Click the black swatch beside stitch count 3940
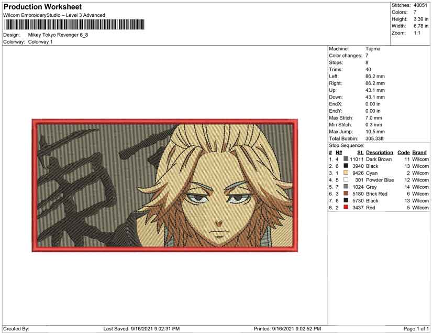 tap(346, 166)
